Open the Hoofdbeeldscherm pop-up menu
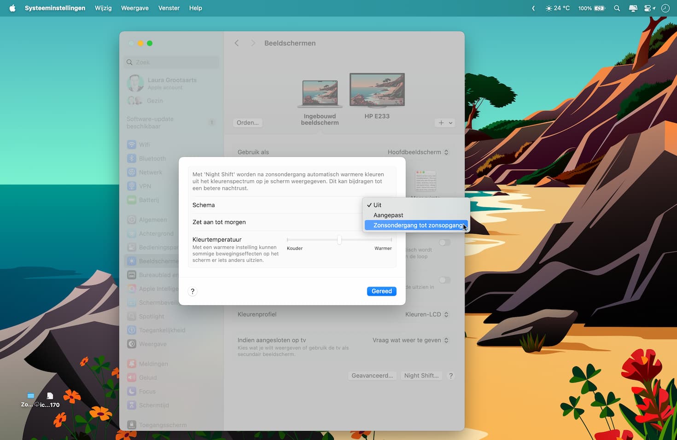 pyautogui.click(x=418, y=152)
